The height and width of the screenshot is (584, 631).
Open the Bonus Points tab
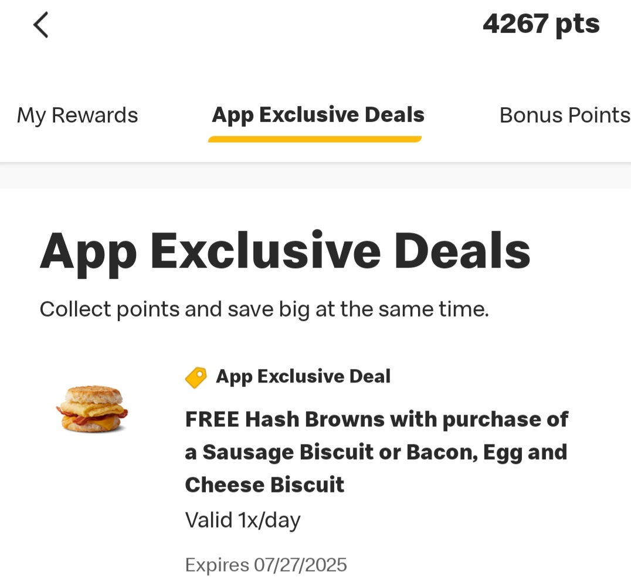tap(565, 115)
